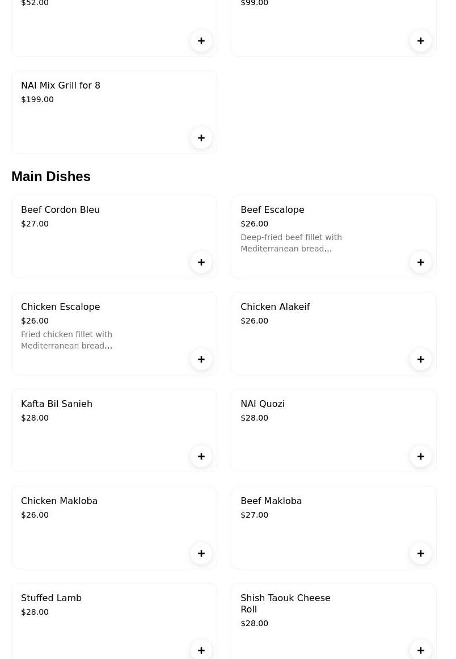
Task: Click plus icon on Stuffed Lamb
Action: 201,650
